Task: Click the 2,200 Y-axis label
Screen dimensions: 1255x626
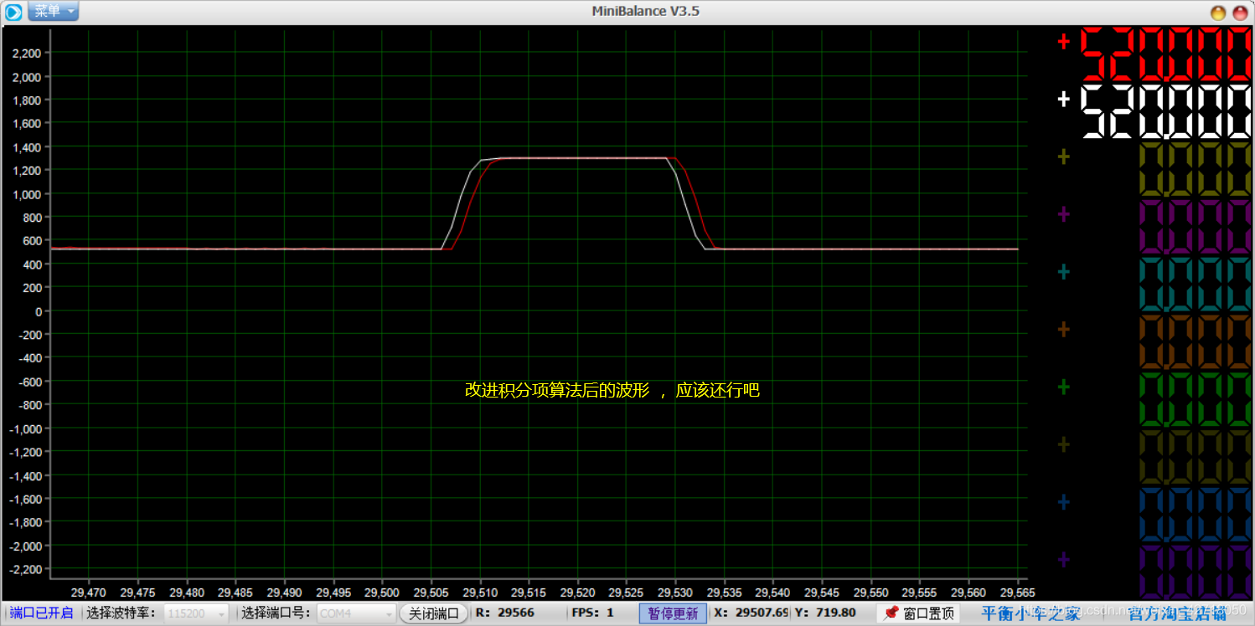Action: click(x=27, y=54)
